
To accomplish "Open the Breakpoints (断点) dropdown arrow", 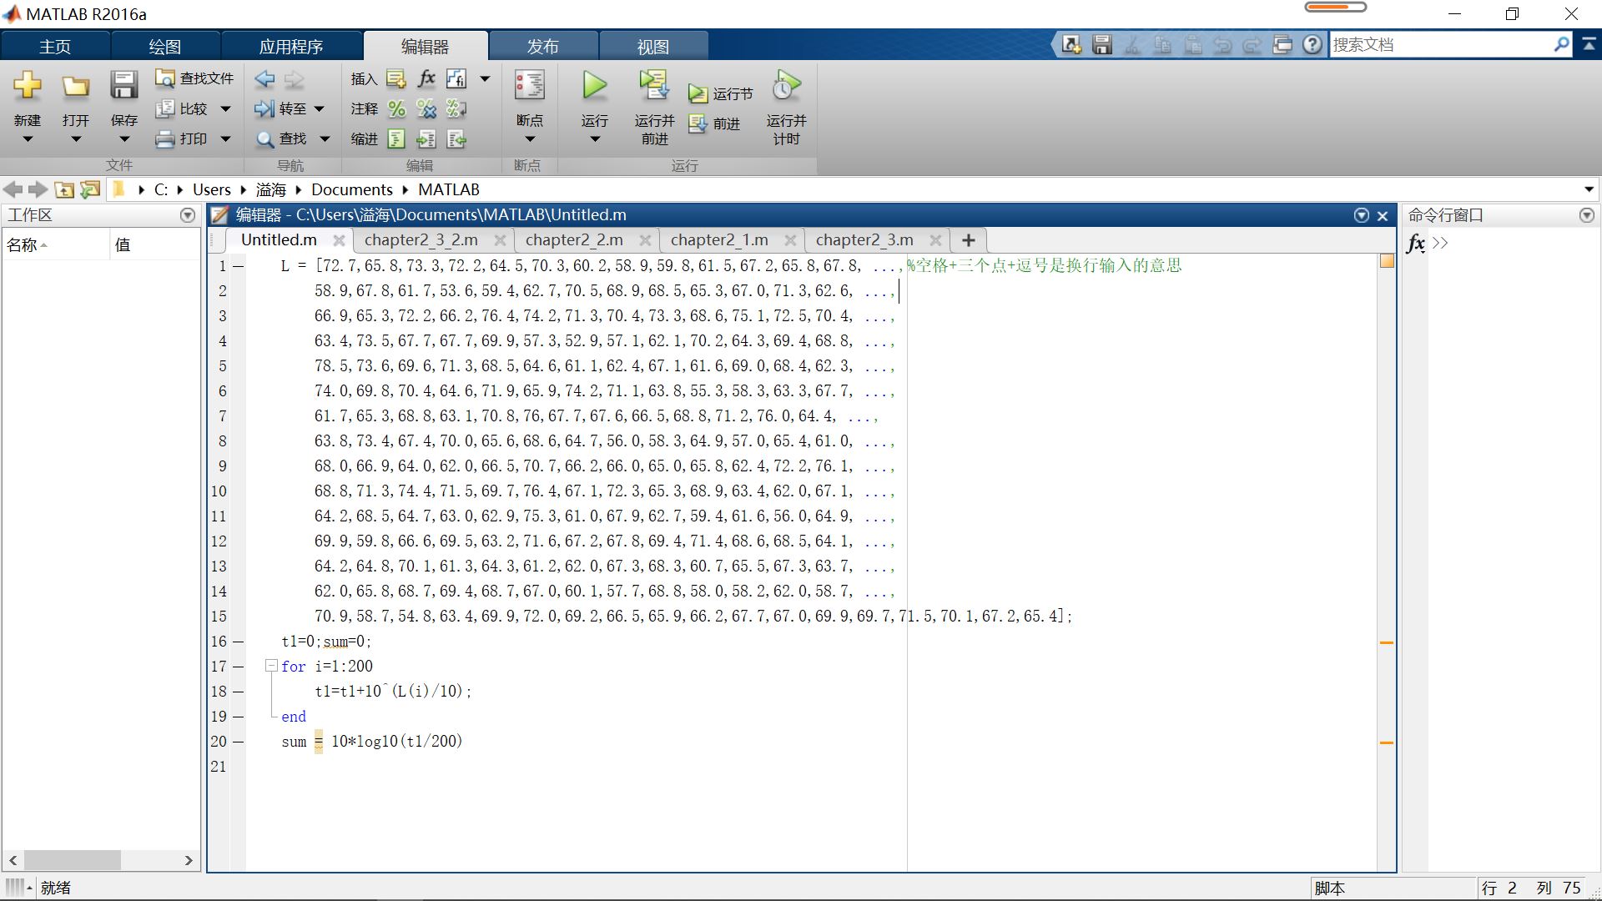I will (x=529, y=139).
